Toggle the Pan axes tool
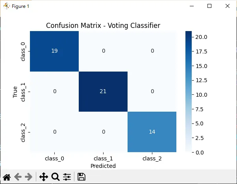Screen dimensions: 237x184 43,177
